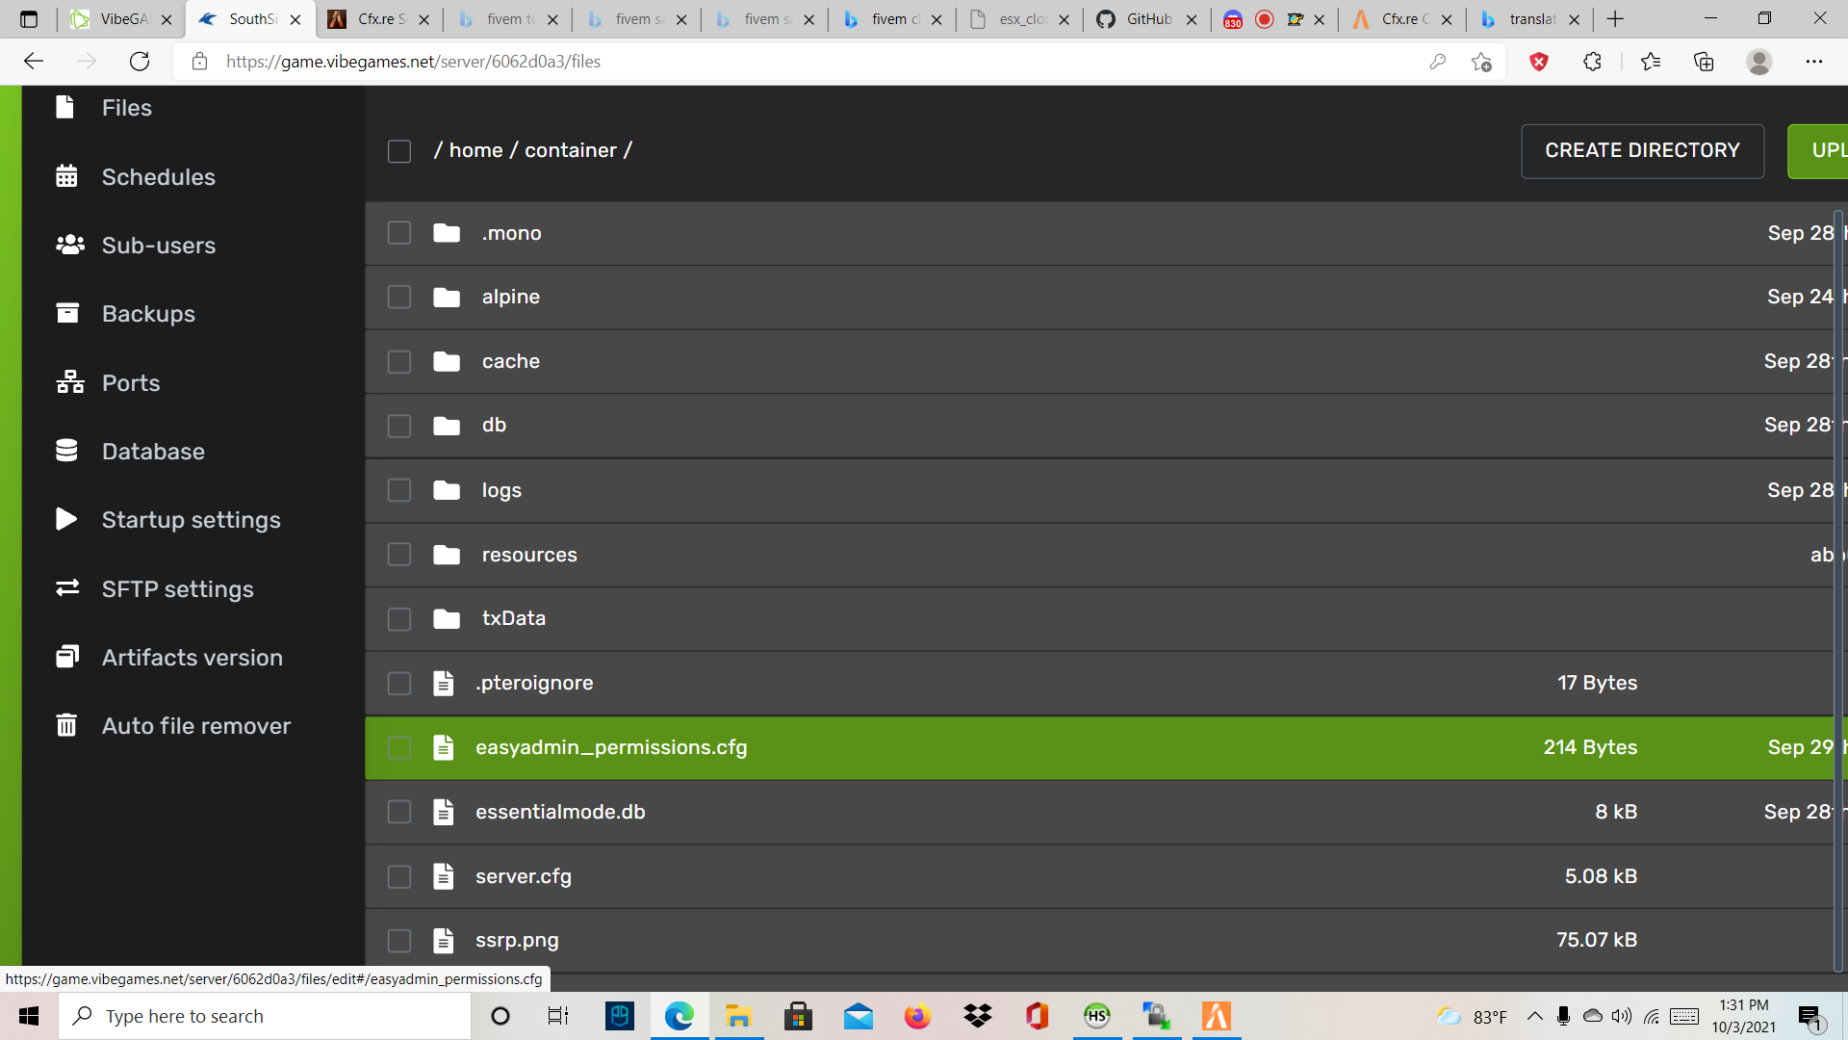This screenshot has width=1848, height=1040.
Task: Switch to the esx_clo browser tab
Action: point(1020,19)
